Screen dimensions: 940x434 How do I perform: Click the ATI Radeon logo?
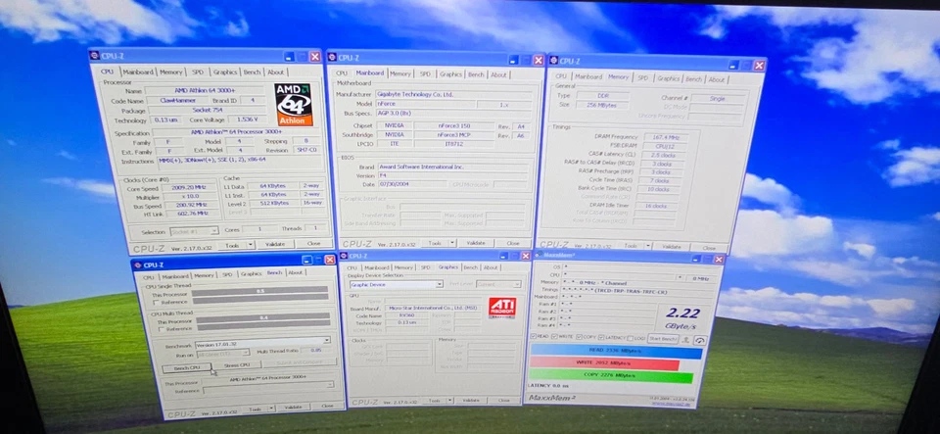coord(501,308)
